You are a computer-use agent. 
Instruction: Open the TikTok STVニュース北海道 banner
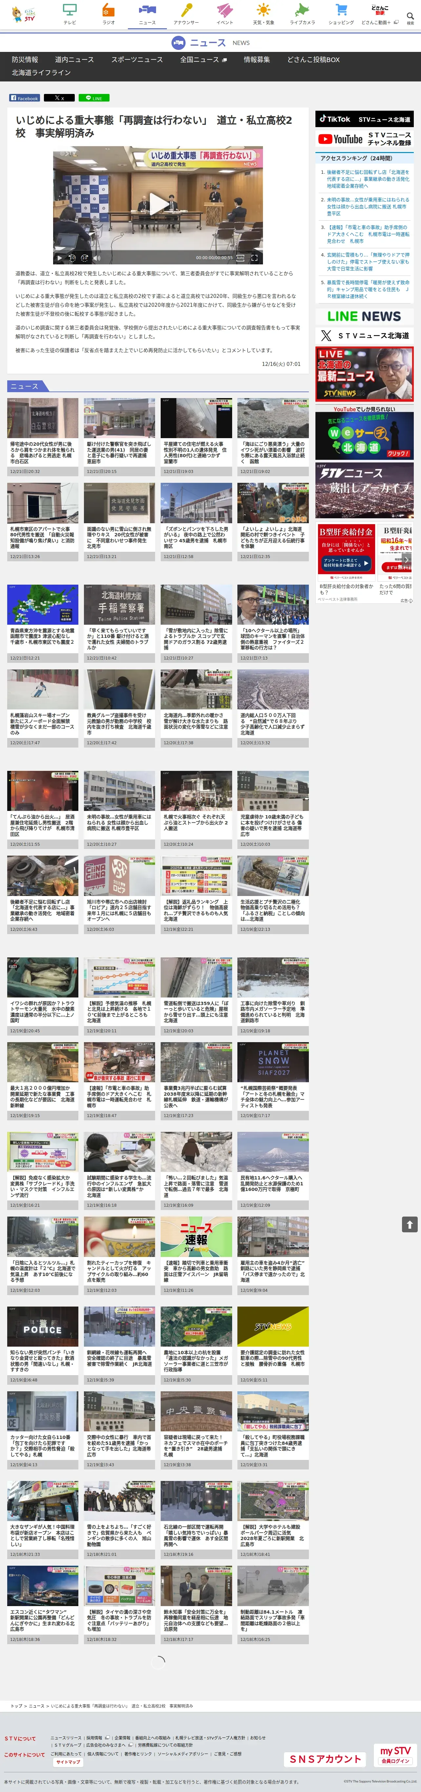365,119
